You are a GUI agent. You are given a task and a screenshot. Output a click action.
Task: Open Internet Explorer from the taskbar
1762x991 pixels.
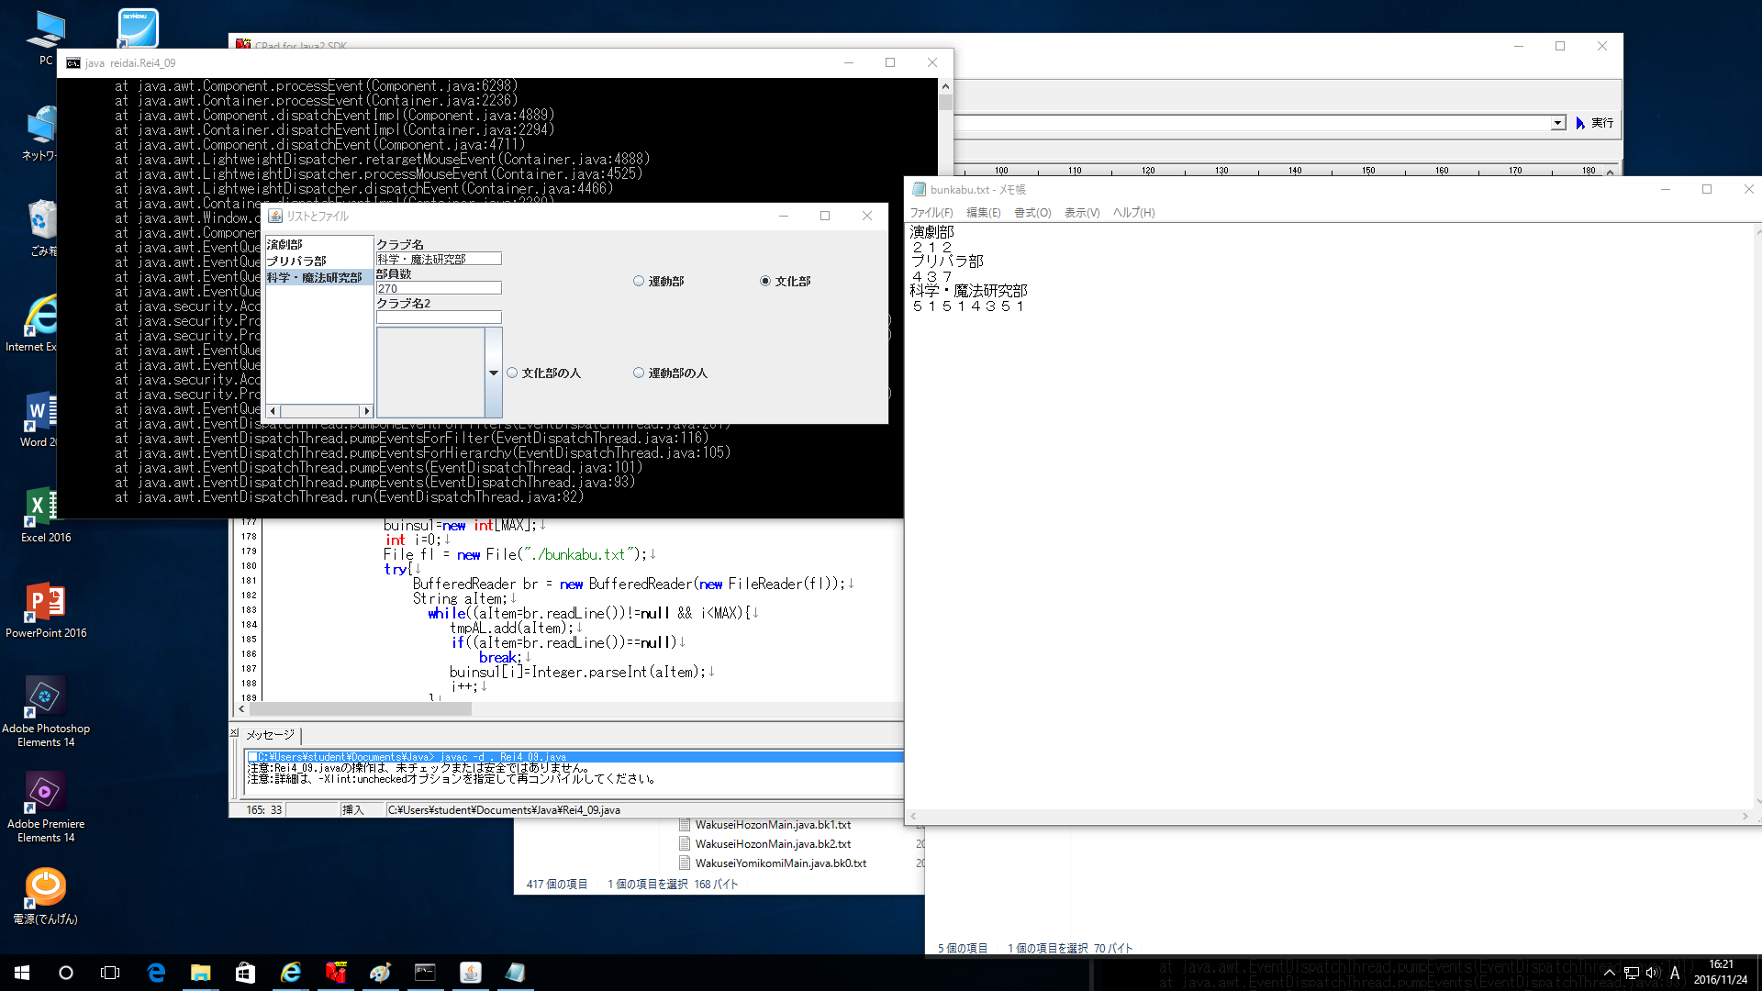[290, 973]
